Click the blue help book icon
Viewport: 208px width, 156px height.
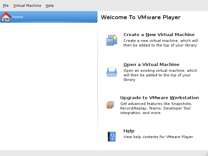click(112, 136)
